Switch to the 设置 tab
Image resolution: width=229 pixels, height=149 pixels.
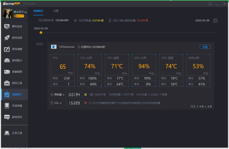(x=56, y=11)
